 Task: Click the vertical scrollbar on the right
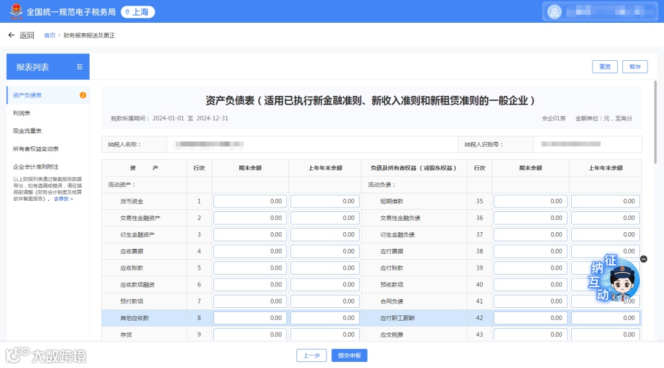point(655,122)
